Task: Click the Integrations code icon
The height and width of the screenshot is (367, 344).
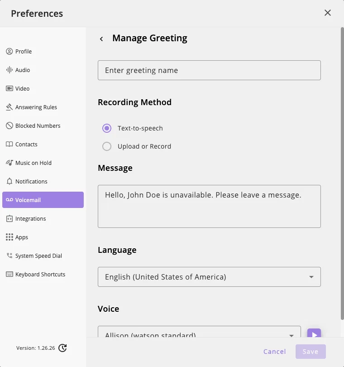Action: (x=10, y=218)
